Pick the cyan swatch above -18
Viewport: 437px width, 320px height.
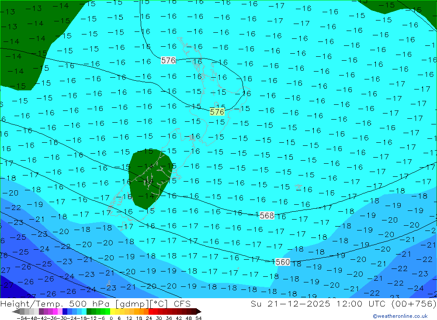(84, 312)
